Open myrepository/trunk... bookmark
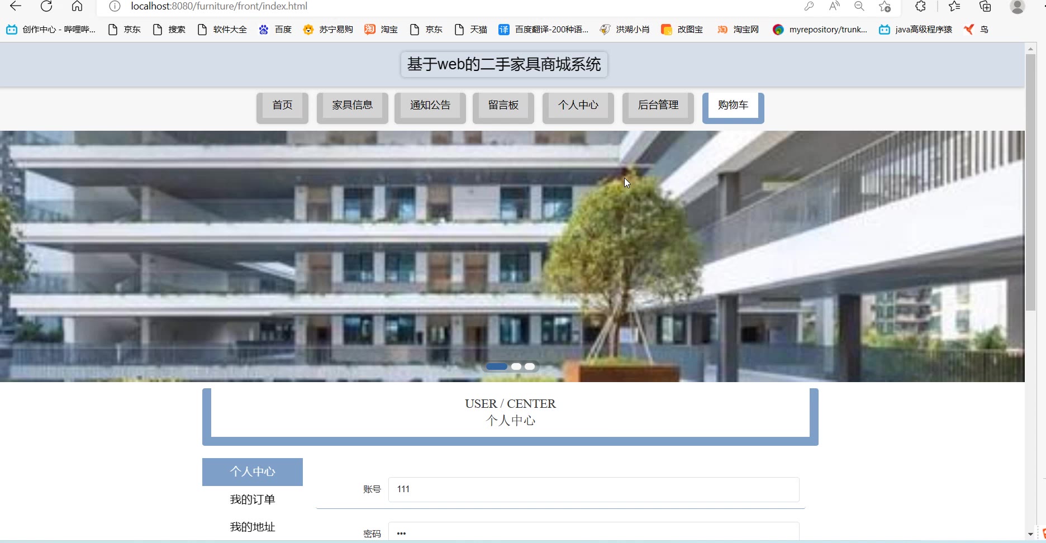 pyautogui.click(x=820, y=30)
